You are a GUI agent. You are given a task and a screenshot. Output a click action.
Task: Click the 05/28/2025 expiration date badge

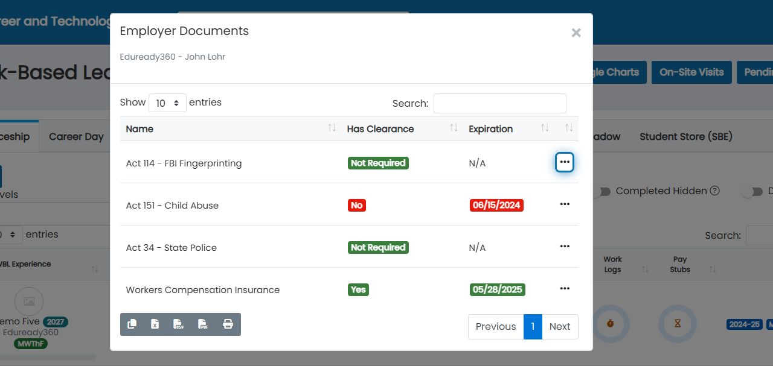click(x=497, y=289)
